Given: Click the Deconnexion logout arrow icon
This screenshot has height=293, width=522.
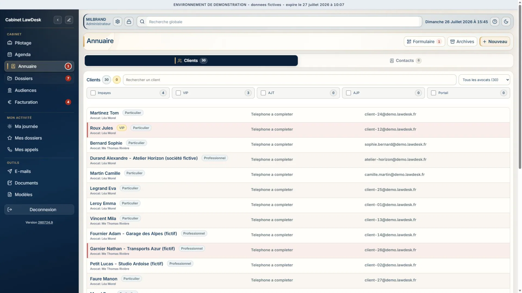Looking at the screenshot, I should (10, 209).
